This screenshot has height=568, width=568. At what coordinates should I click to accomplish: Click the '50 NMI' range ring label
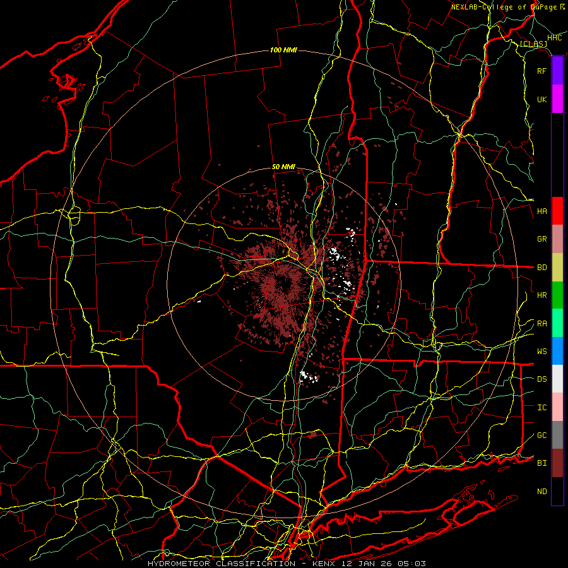[283, 167]
